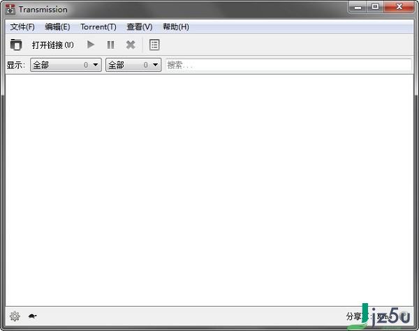Image resolution: width=419 pixels, height=331 pixels.
Task: Start torrent with play icon
Action: (x=91, y=45)
